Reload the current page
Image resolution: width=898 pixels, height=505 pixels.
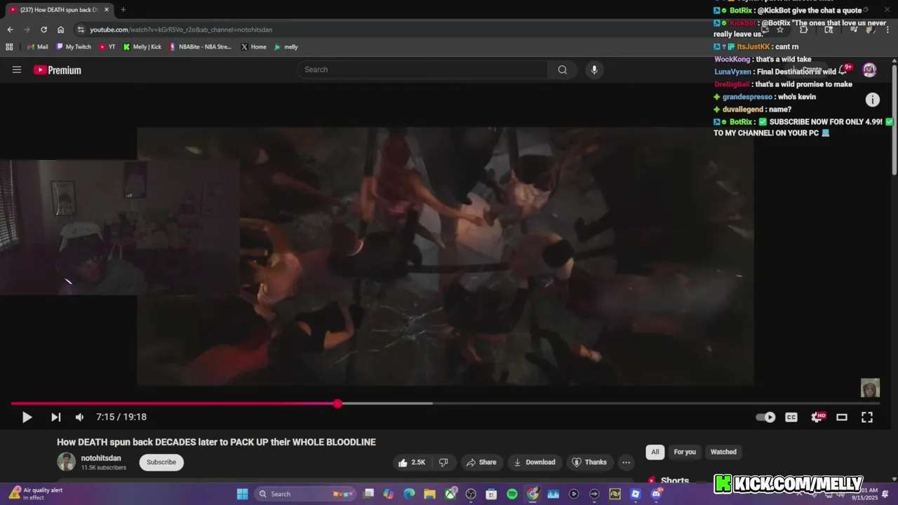43,29
